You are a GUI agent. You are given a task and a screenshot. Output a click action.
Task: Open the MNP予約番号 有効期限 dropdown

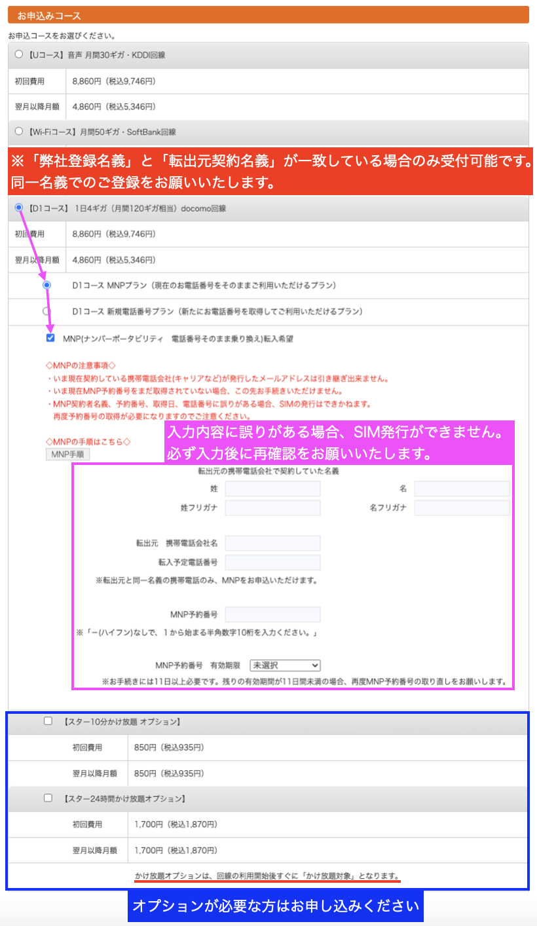click(x=285, y=665)
